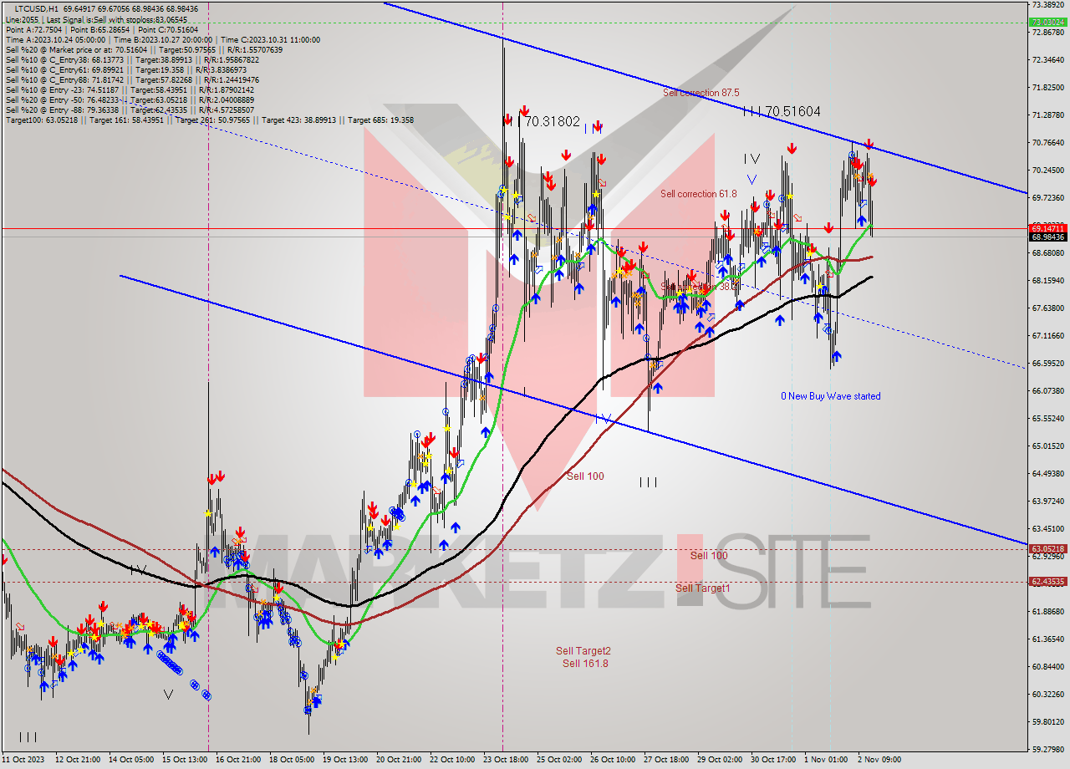Click the 63.45100 price axis value
The image size is (1070, 769).
[1048, 528]
